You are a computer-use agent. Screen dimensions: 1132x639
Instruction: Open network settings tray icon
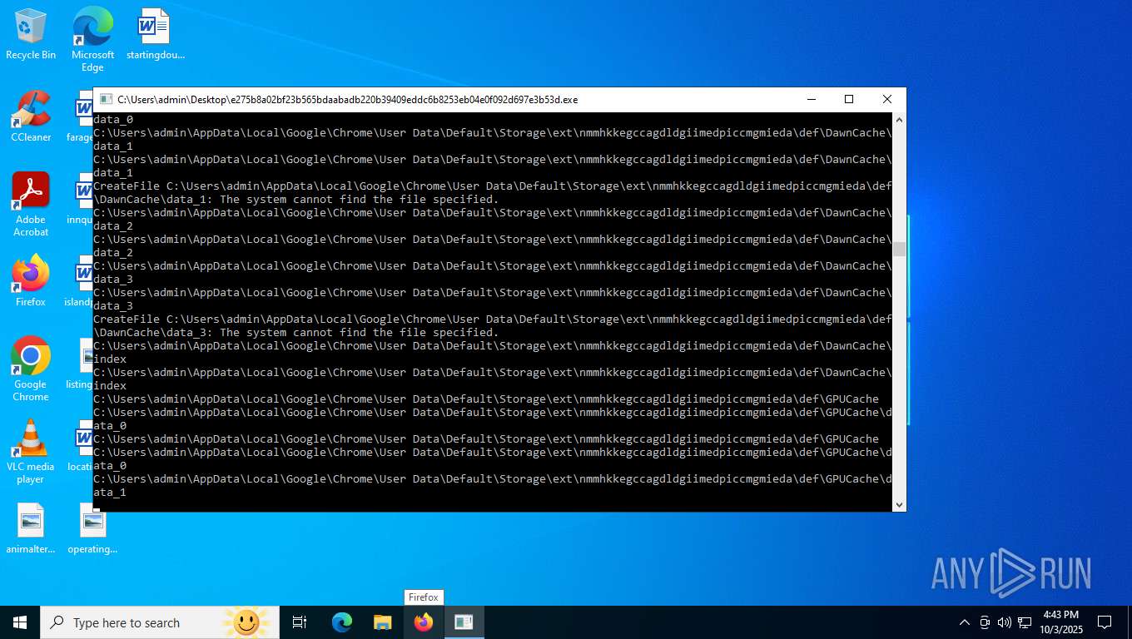[1025, 622]
